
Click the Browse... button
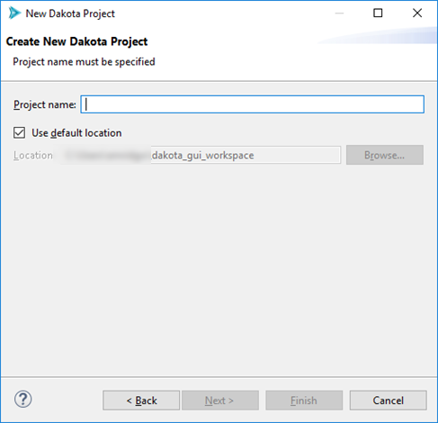click(385, 155)
